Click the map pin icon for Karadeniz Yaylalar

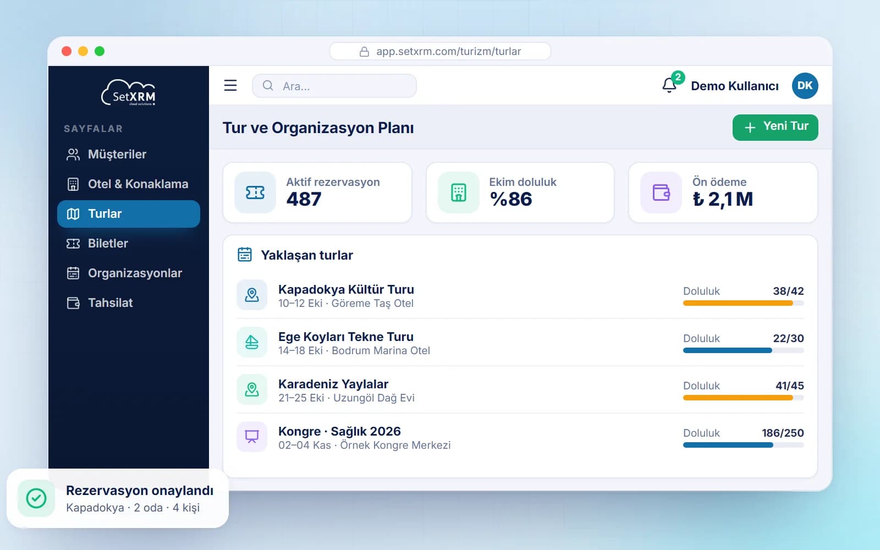click(x=252, y=389)
